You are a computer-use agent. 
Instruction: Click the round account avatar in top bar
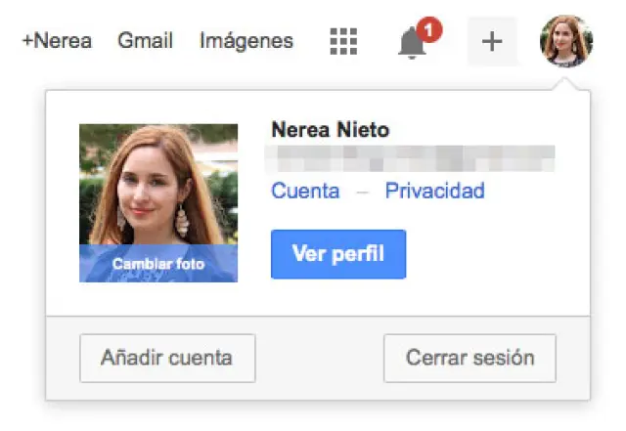tap(566, 41)
